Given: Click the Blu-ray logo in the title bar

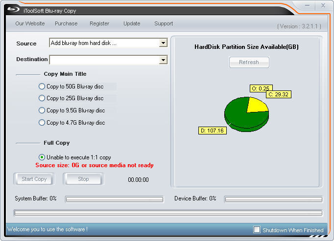Looking at the screenshot, I should [13, 10].
